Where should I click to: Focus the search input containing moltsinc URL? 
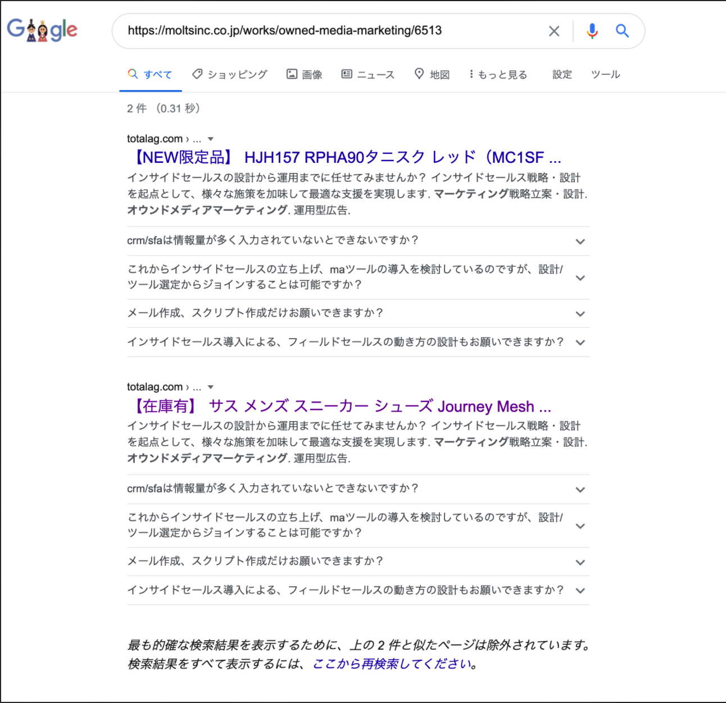coord(332,31)
